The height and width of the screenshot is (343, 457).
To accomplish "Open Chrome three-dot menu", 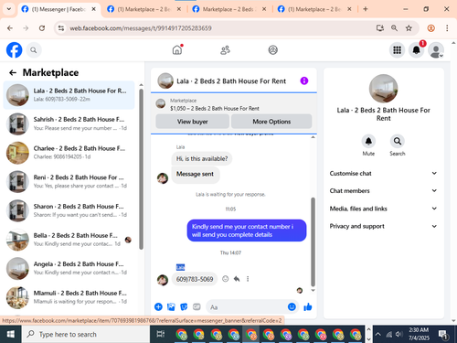I will (447, 28).
